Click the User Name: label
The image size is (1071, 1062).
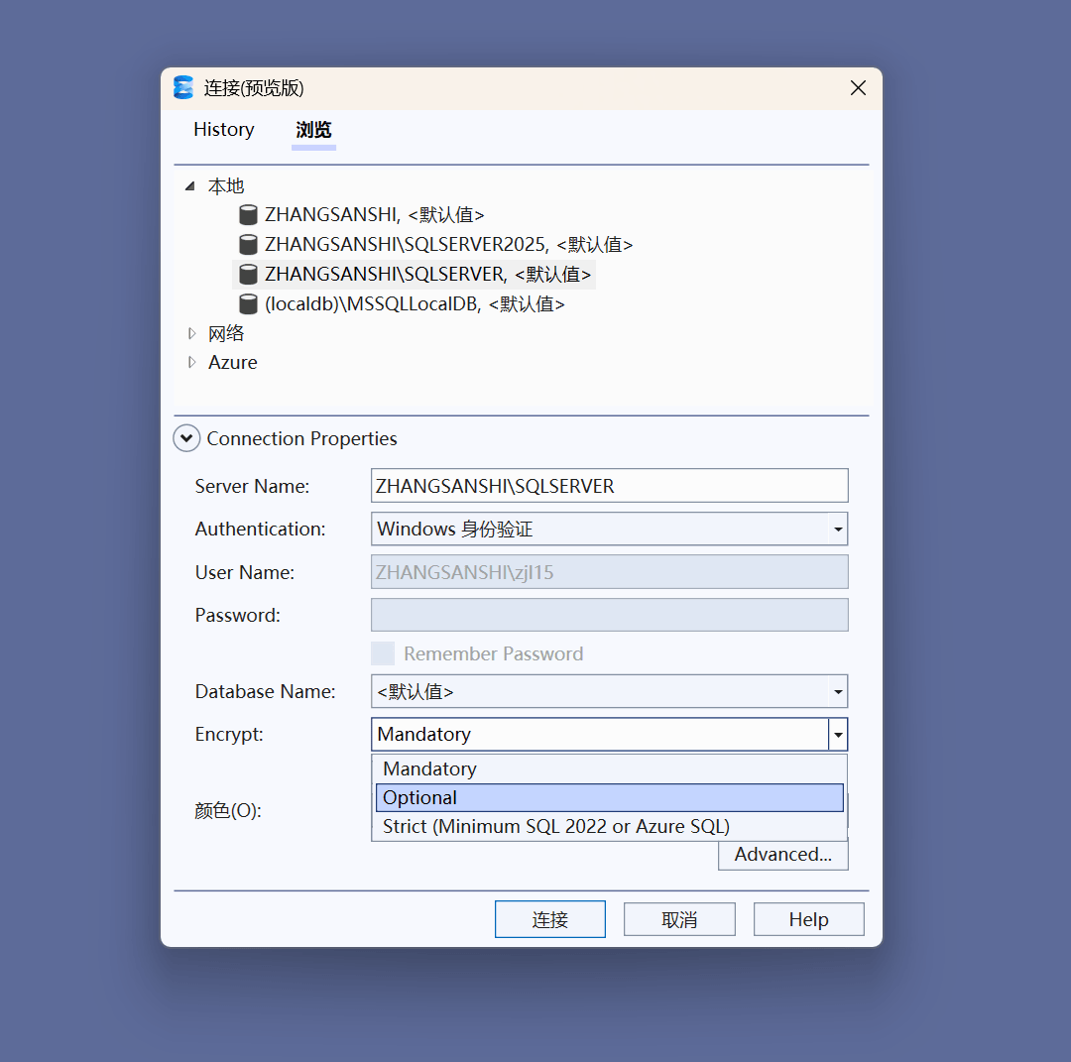(x=245, y=572)
